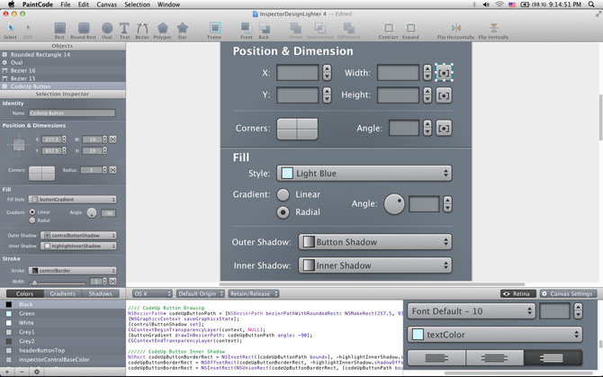Select the Oval tool
603x377 pixels.
pos(107,31)
